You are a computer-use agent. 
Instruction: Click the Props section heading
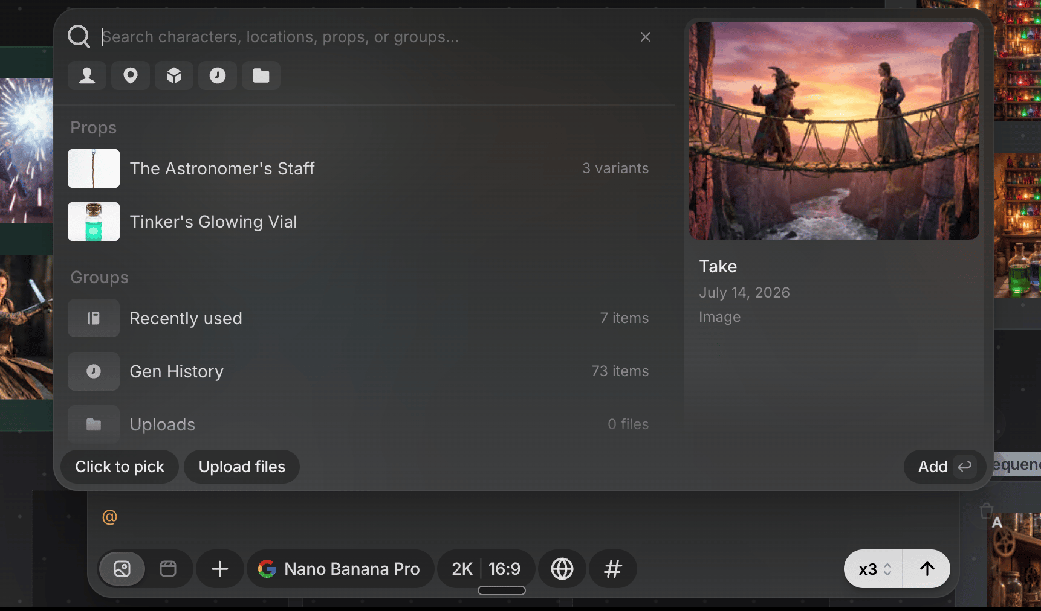click(94, 127)
